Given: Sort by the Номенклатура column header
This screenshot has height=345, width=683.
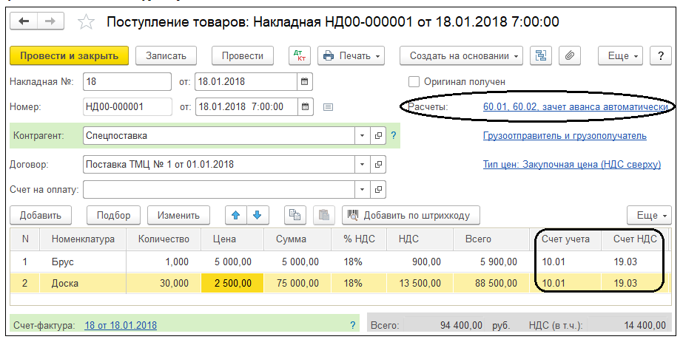Looking at the screenshot, I should [x=83, y=239].
